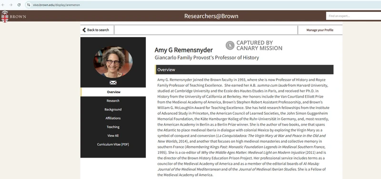This screenshot has height=179, width=381.
Task: Open Manage your Profile link
Action: (x=320, y=30)
